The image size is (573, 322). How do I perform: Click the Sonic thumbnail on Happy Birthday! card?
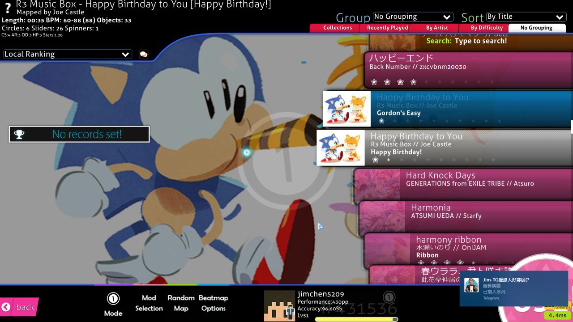(341, 148)
